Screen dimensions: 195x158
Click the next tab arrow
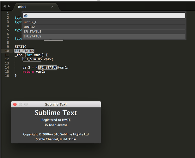9,6
